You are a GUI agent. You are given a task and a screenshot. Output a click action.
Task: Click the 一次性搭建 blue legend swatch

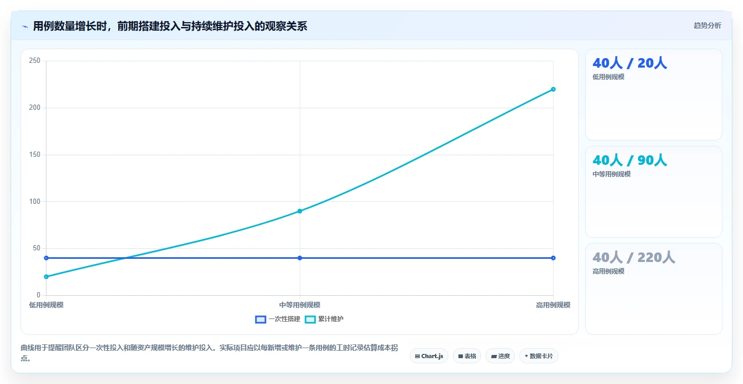[261, 319]
